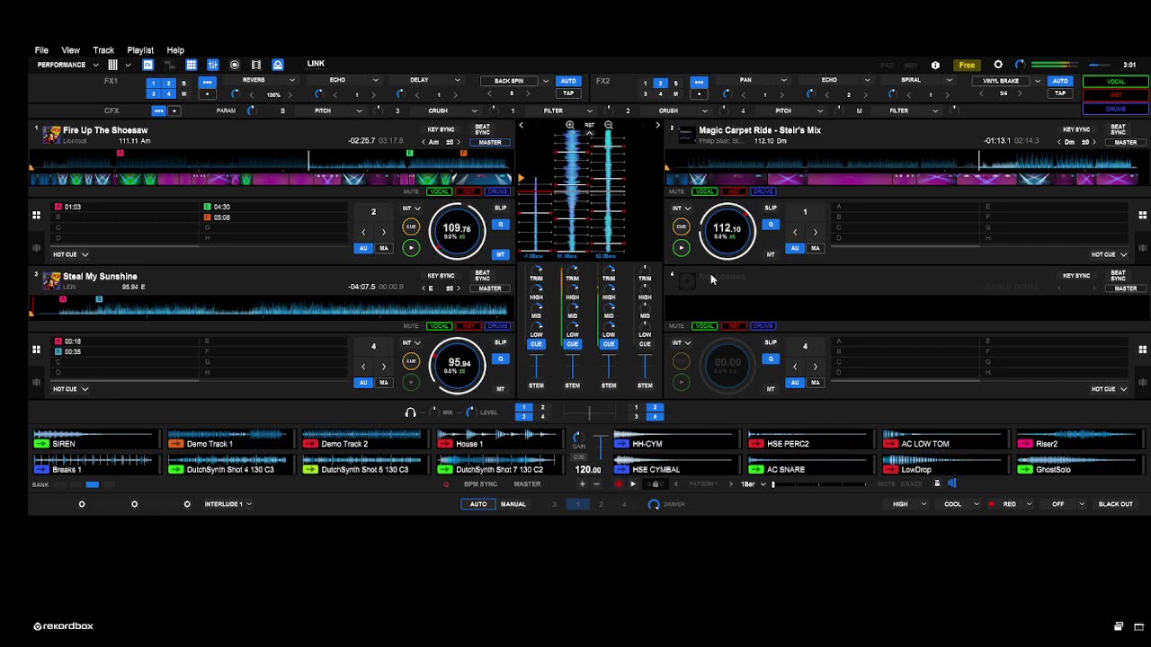Open the BACK SPIN release FX dropdown
Viewport: 1151px width, 647px height.
tap(545, 81)
